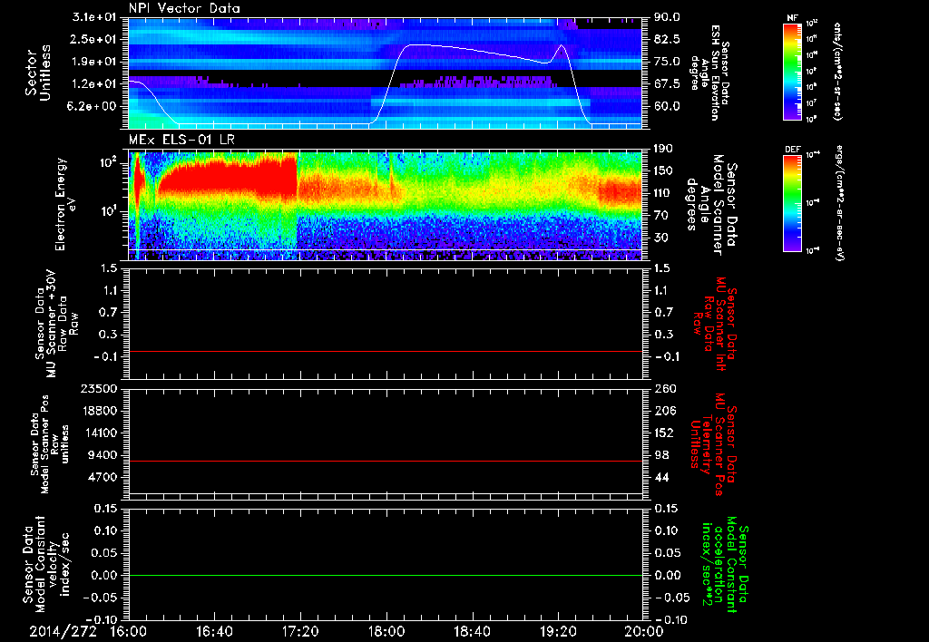Click the "MU Scanner +30V Raw Data" axis title
The image size is (929, 642).
tap(55, 326)
